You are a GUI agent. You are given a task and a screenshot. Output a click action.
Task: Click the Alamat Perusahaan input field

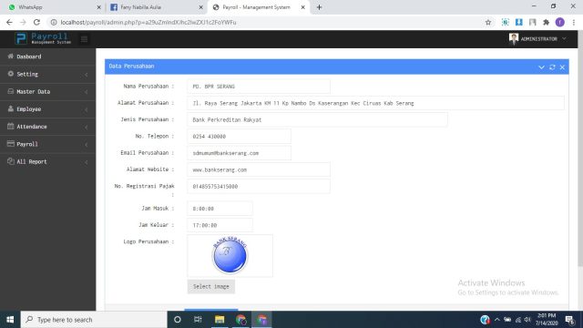375,103
